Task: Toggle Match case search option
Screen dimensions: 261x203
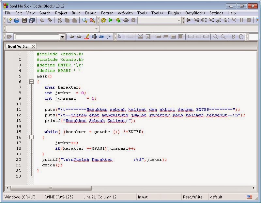Action: point(101,37)
